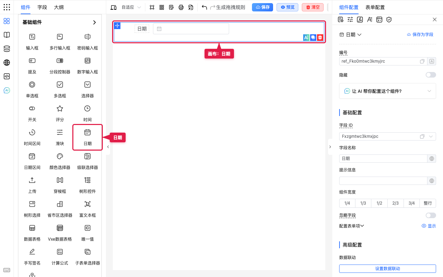Click the empty 提示信息 input field
The height and width of the screenshot is (277, 443).
pos(383,181)
